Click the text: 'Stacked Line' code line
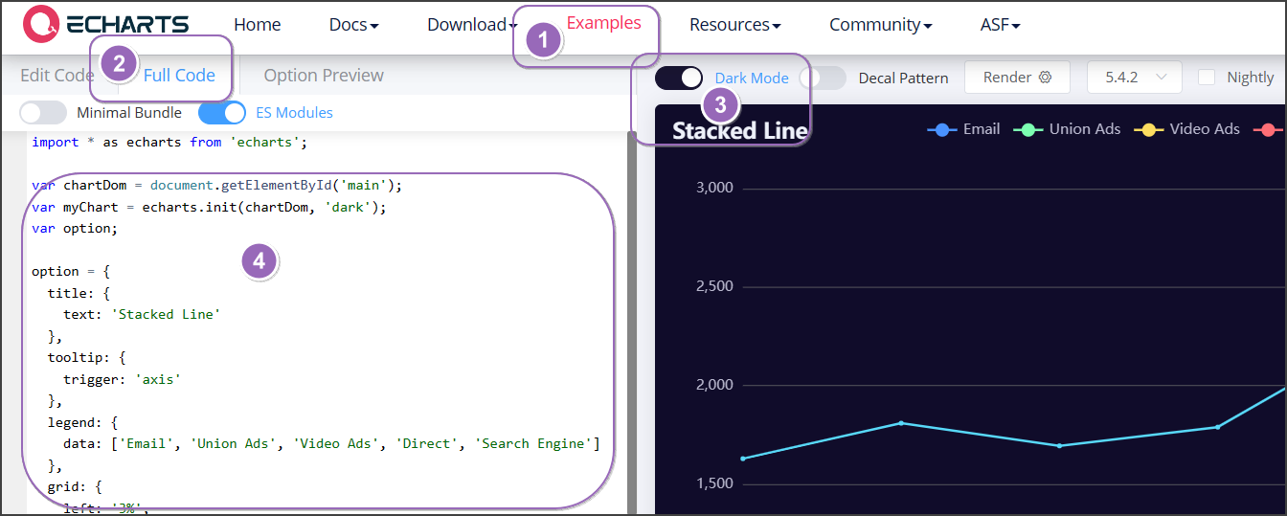Image resolution: width=1287 pixels, height=516 pixels. pos(142,314)
